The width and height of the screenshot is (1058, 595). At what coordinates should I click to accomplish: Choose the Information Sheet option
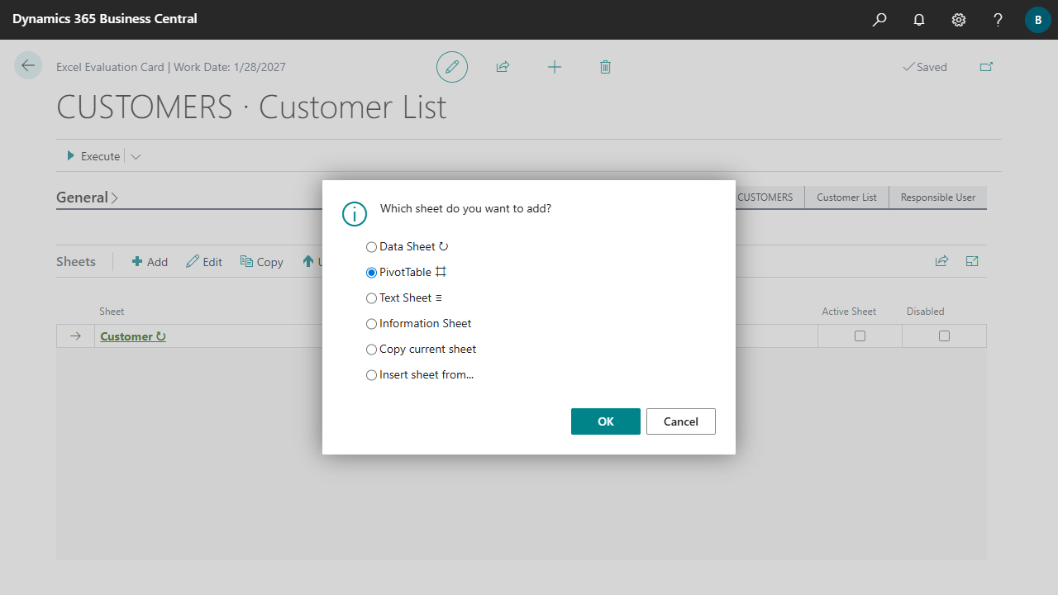pos(372,324)
